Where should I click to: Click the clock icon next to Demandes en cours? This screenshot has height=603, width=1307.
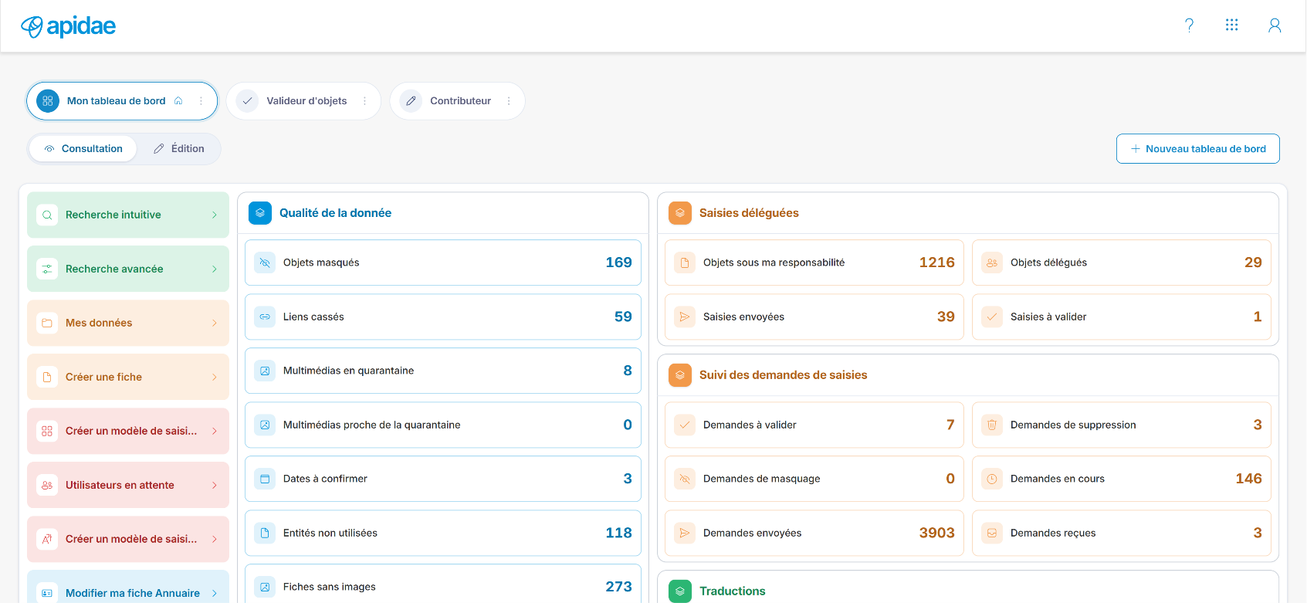pos(992,479)
